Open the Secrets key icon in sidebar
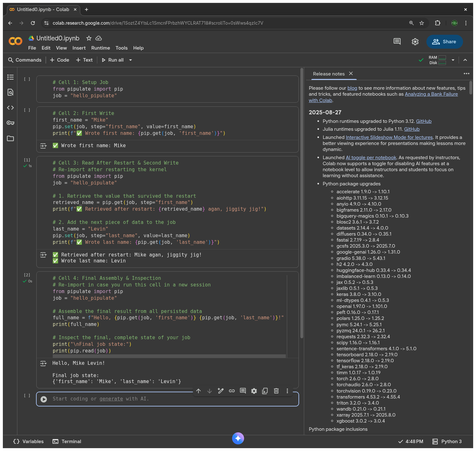Image resolution: width=476 pixels, height=451 pixels. (10, 123)
